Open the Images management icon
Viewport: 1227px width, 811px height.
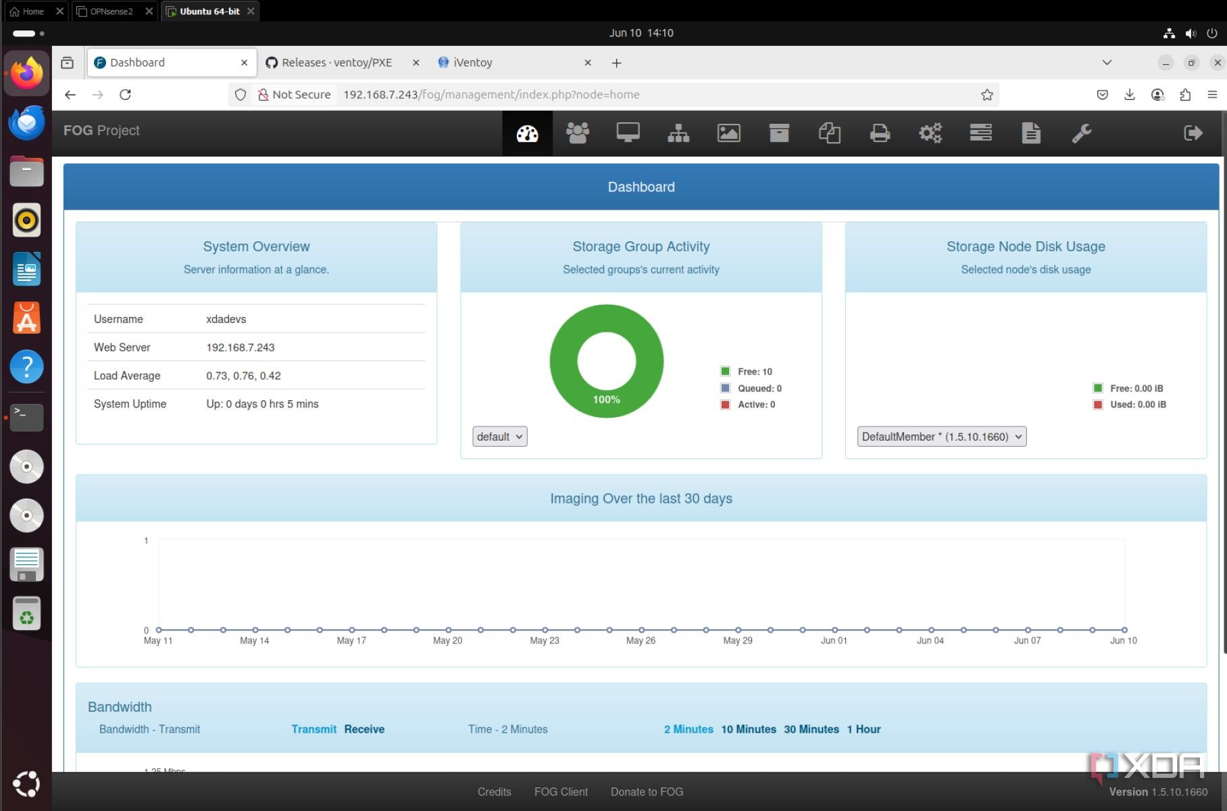[728, 133]
